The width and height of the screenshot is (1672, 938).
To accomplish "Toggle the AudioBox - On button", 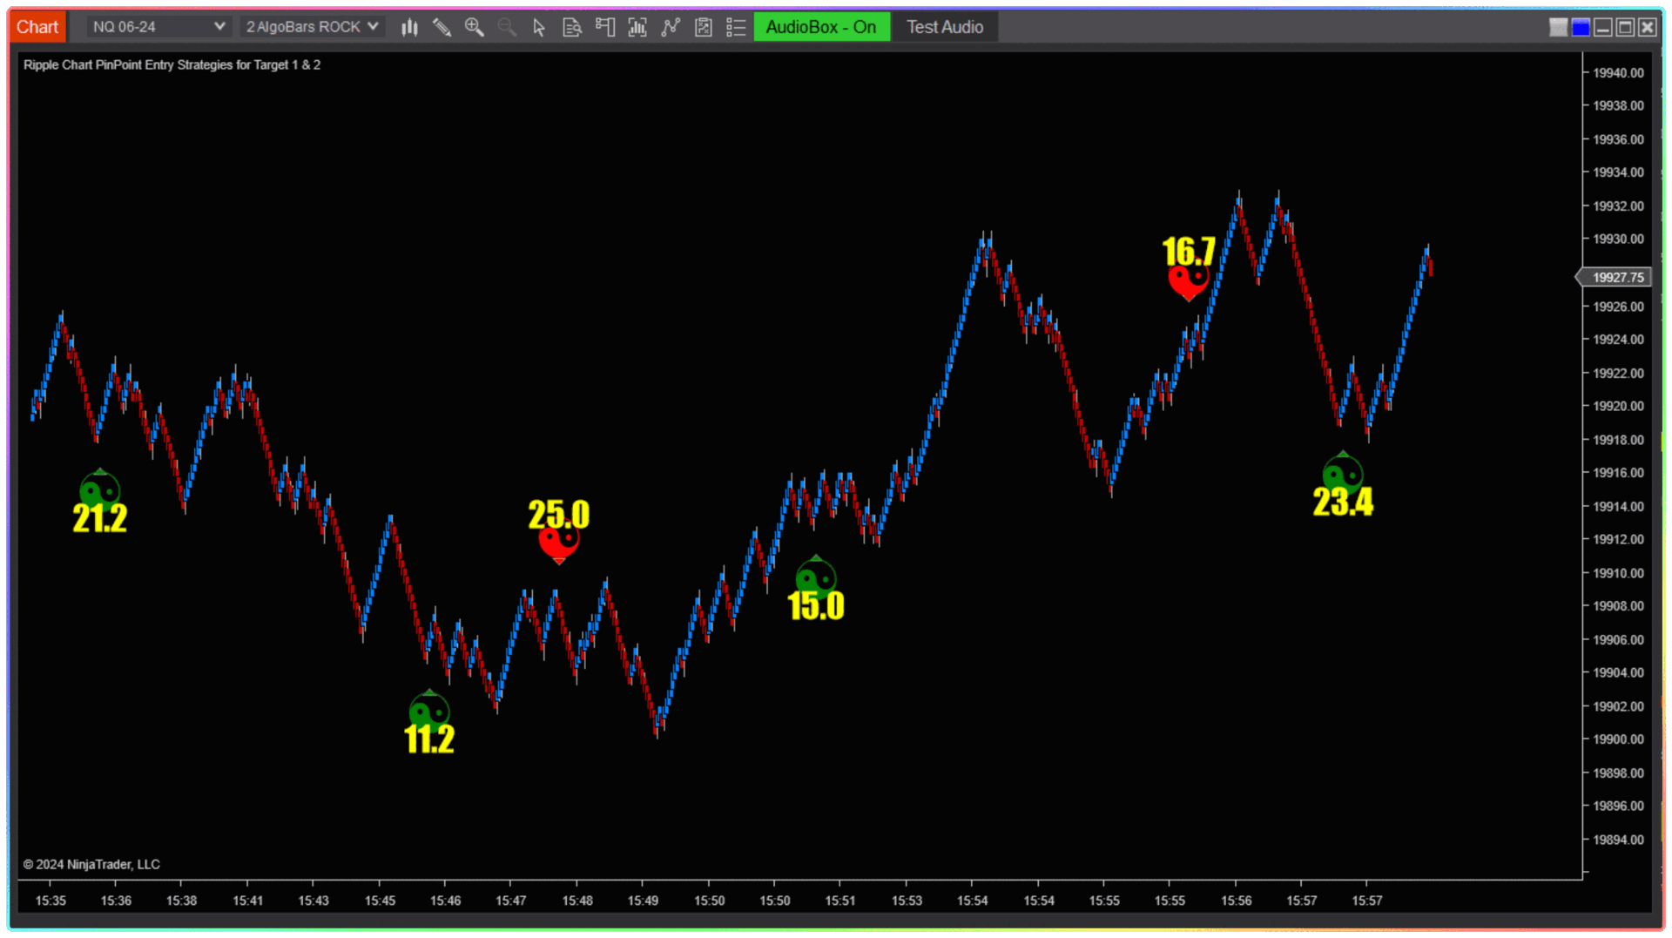I will [820, 27].
